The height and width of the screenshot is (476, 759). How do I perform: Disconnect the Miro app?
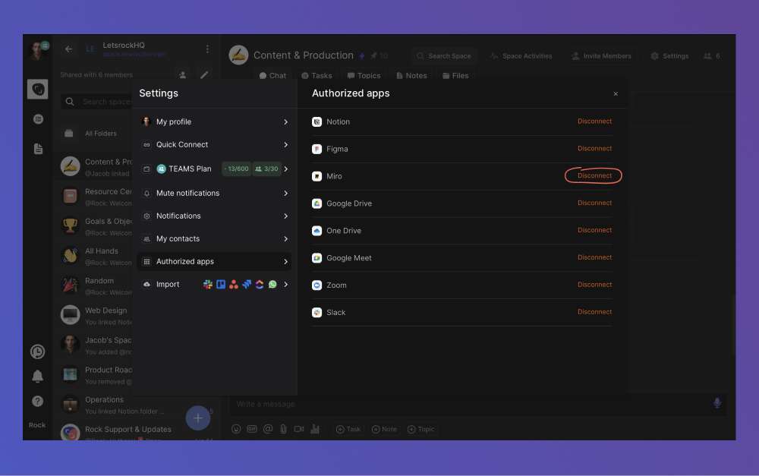pos(593,175)
